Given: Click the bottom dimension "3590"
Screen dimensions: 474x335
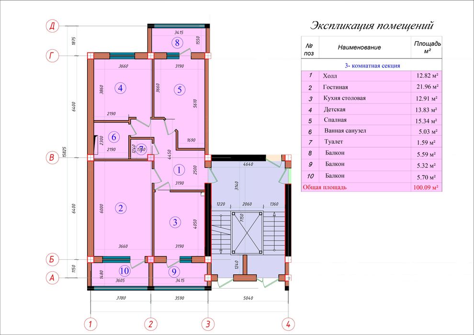Looking at the screenshot, I should [179, 298].
